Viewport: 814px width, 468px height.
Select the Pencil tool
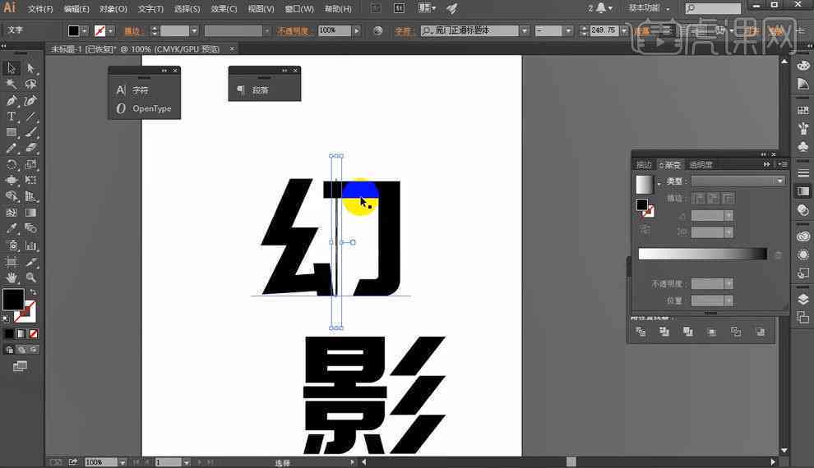[x=11, y=149]
